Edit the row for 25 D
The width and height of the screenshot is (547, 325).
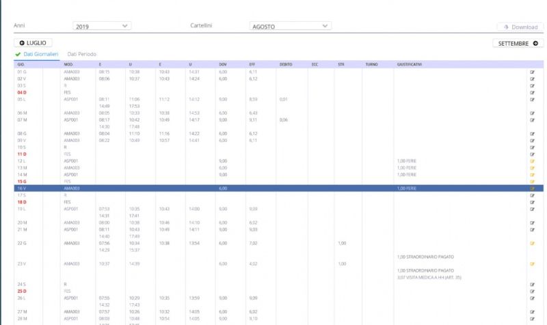(x=532, y=292)
